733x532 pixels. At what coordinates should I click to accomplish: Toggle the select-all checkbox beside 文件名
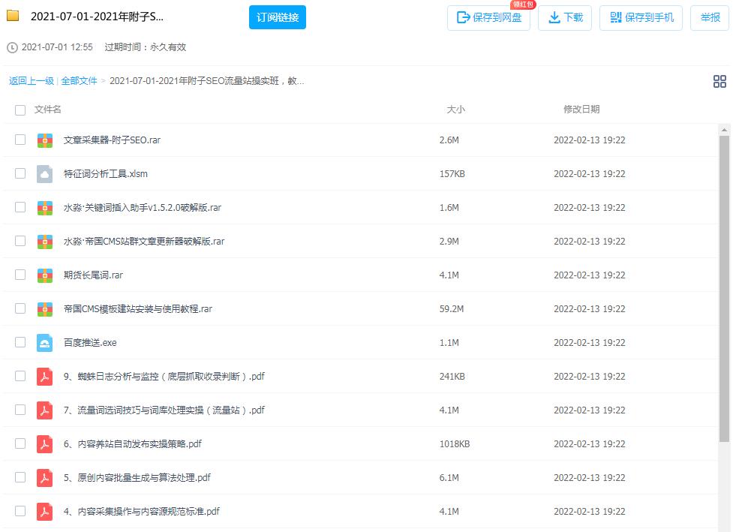(20, 110)
